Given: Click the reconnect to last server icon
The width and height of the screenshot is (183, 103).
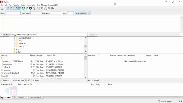Looking at the screenshot, I should [x=38, y=8].
